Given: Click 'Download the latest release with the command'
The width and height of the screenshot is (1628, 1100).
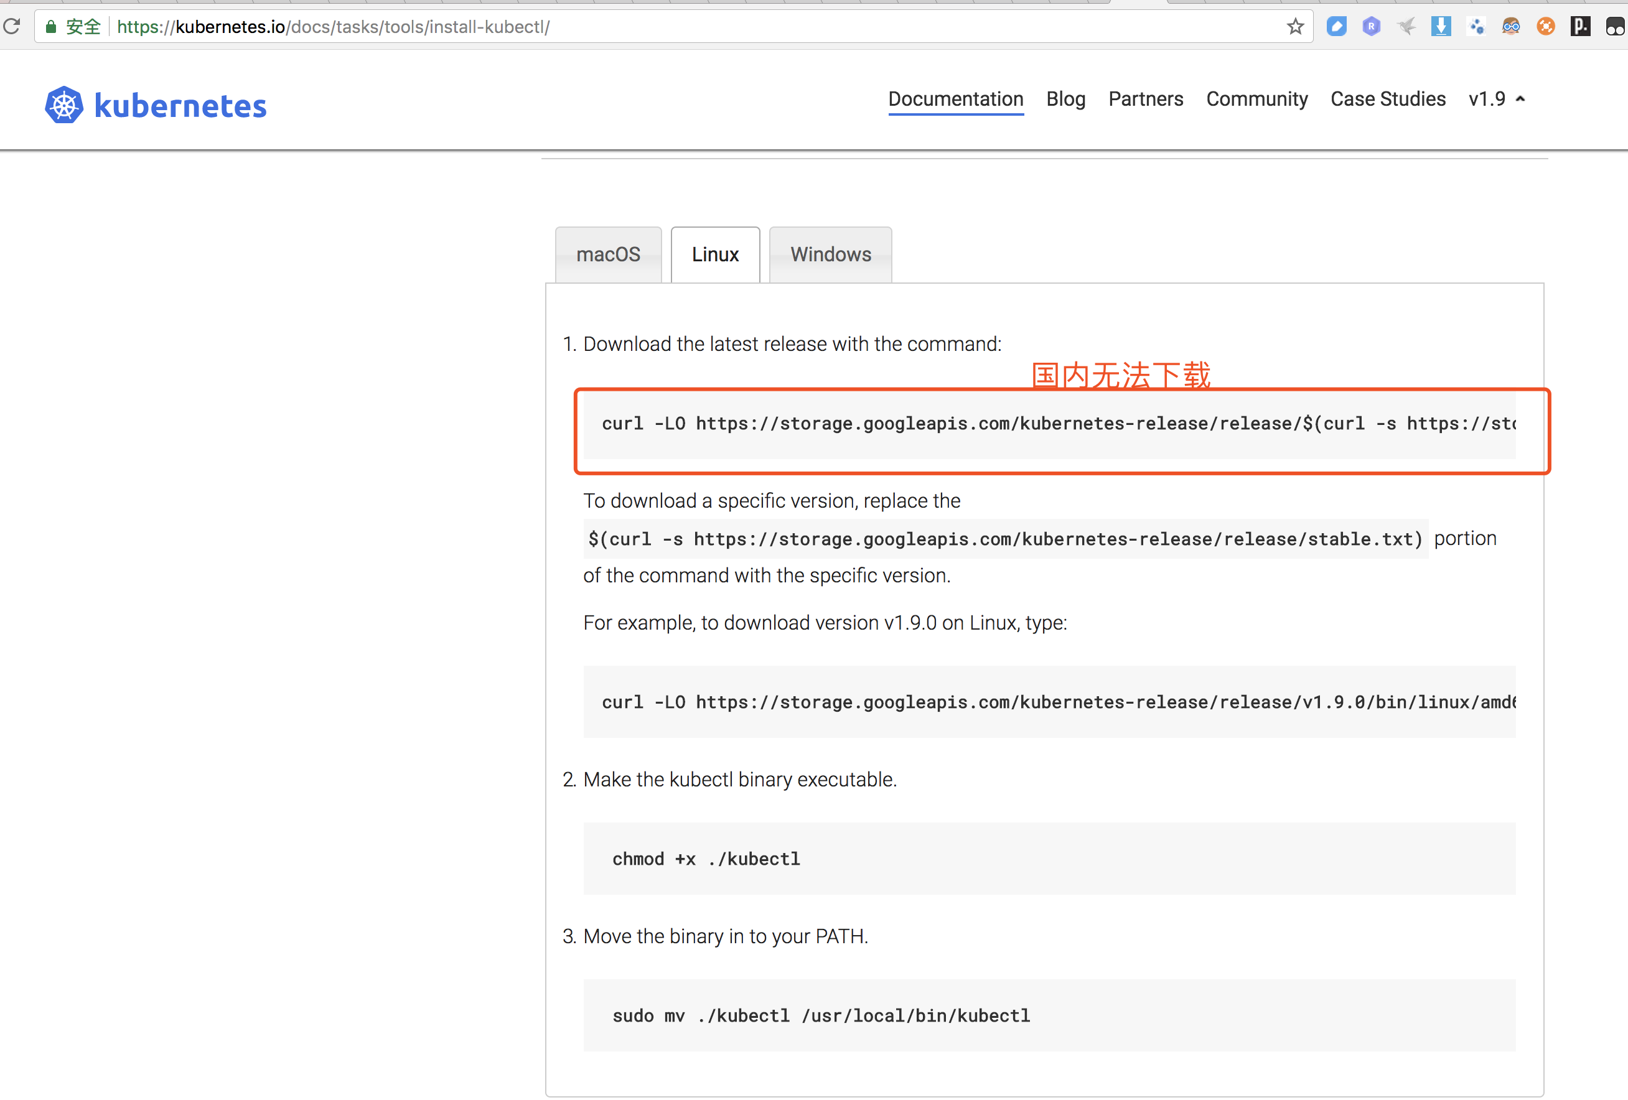Looking at the screenshot, I should 792,344.
